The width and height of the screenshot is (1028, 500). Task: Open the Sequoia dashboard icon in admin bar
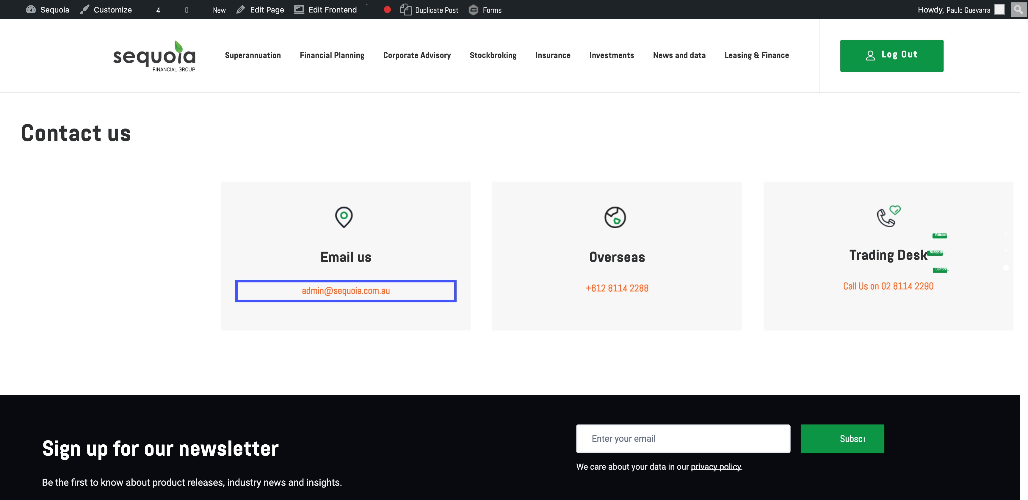coord(31,10)
